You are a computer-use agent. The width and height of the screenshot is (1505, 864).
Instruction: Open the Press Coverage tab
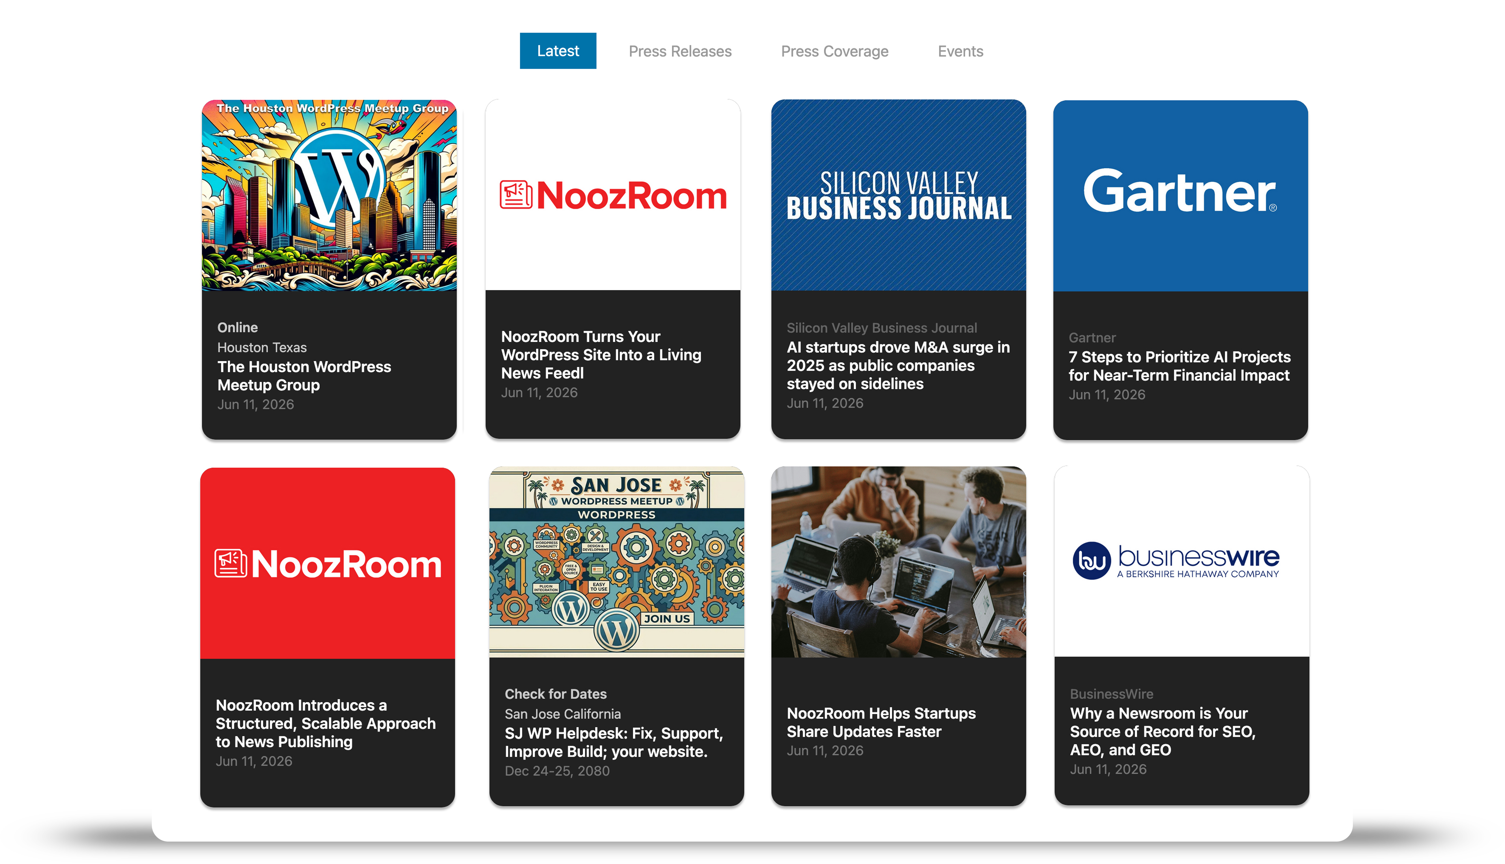tap(834, 51)
